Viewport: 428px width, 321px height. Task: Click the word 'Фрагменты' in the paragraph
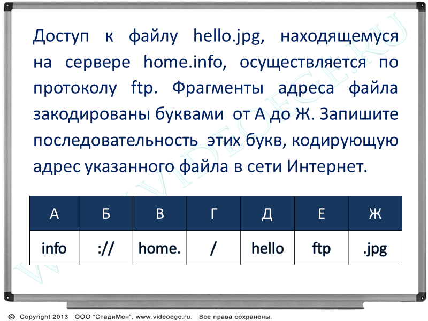click(218, 88)
